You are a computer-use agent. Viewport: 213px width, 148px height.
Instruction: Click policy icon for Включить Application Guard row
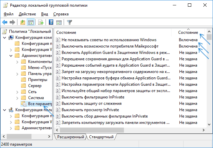[x=58, y=53]
